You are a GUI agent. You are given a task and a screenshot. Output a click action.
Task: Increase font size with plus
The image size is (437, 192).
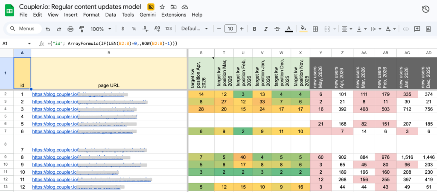242,29
